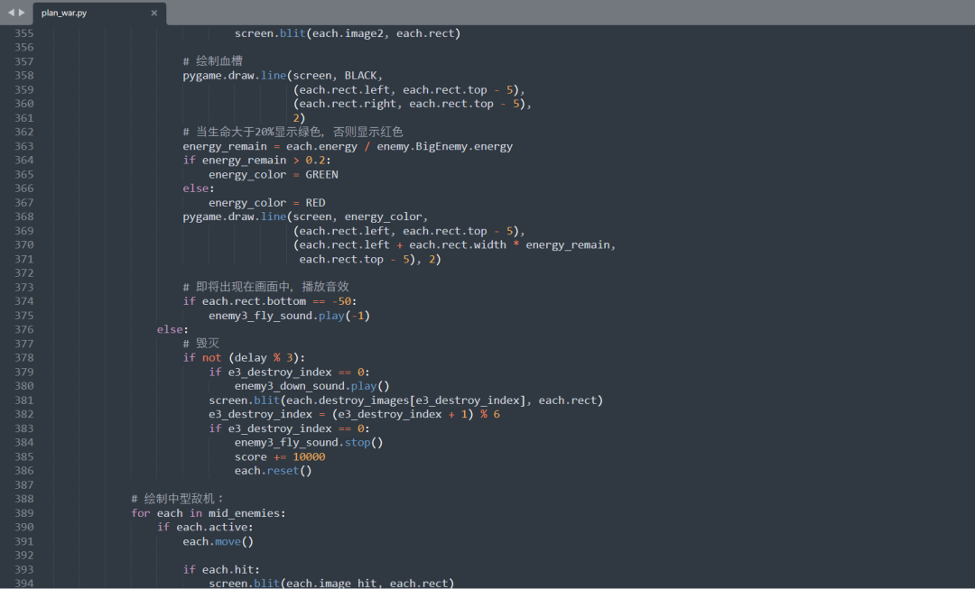Click the RED constant on line 367
Viewport: 975px width, 589px height.
[x=315, y=202]
